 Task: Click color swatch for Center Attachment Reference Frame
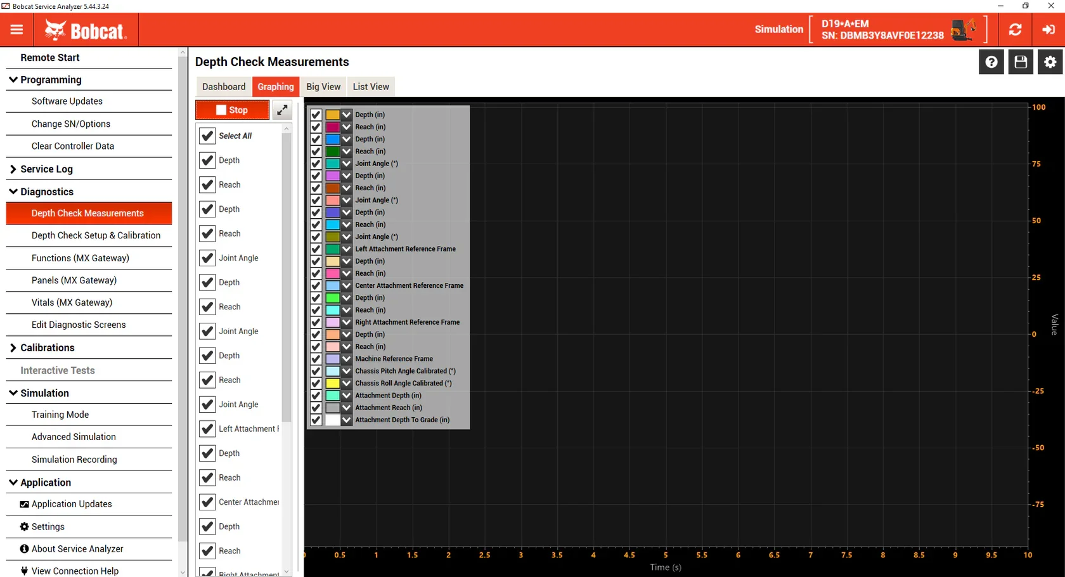(x=332, y=285)
